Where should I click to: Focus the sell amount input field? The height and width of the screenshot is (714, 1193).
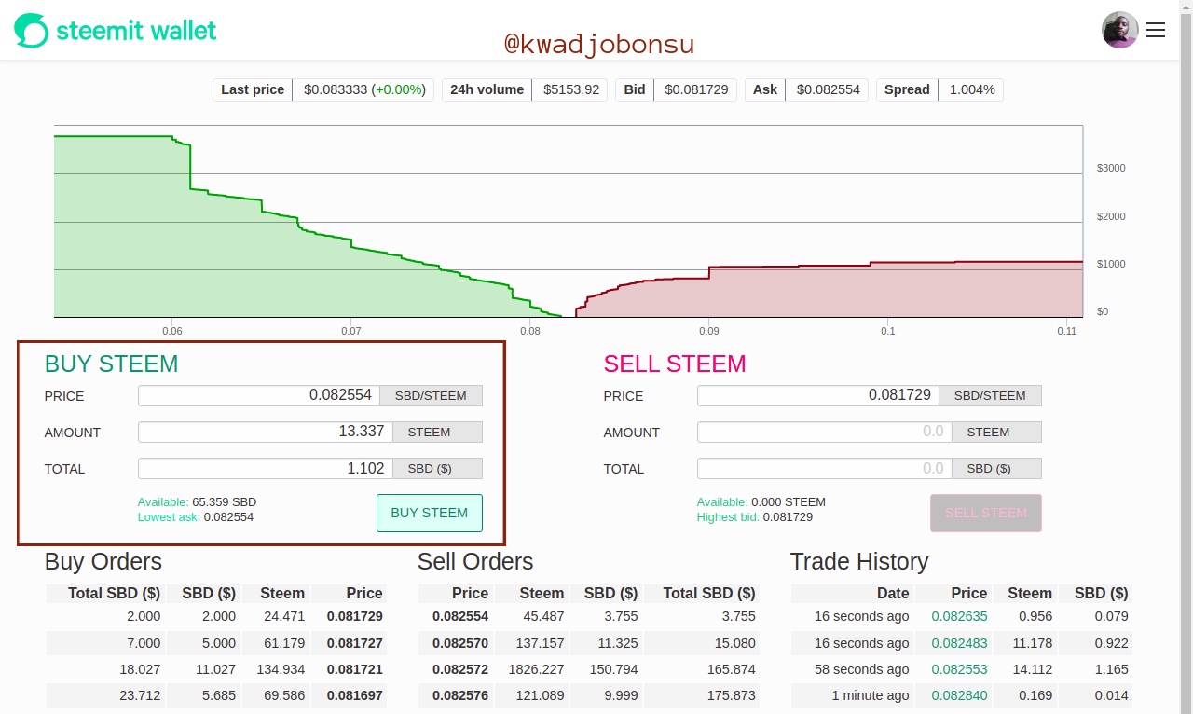click(x=824, y=432)
